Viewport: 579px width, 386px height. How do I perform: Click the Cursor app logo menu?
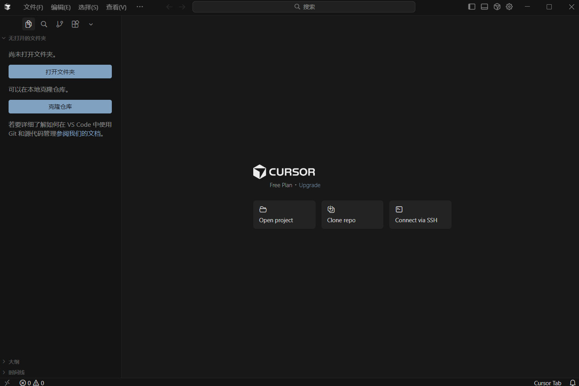click(x=7, y=7)
